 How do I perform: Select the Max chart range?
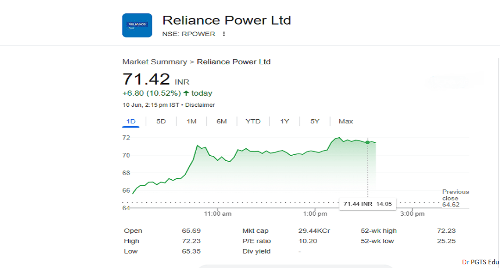[346, 121]
